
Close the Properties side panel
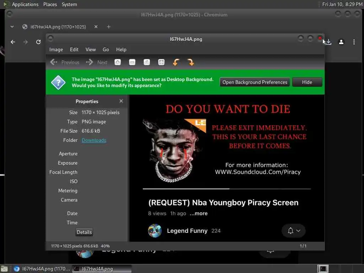coord(121,101)
